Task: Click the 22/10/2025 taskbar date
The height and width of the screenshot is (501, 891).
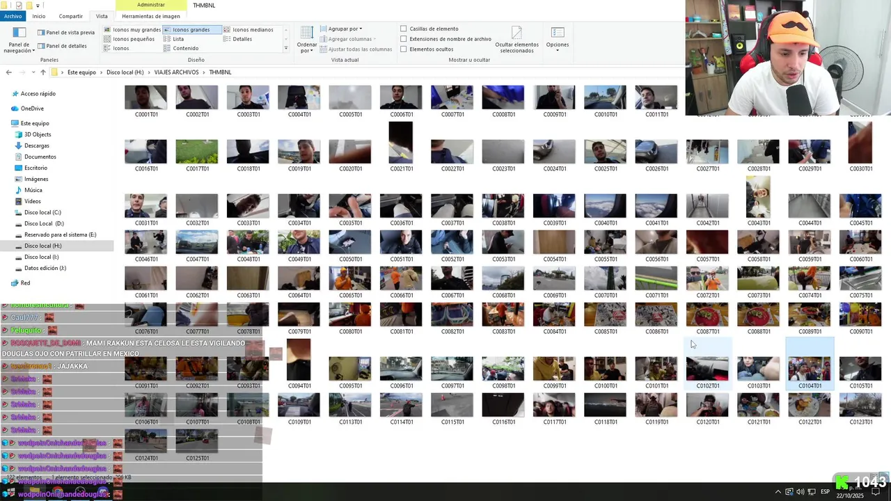Action: pos(851,496)
